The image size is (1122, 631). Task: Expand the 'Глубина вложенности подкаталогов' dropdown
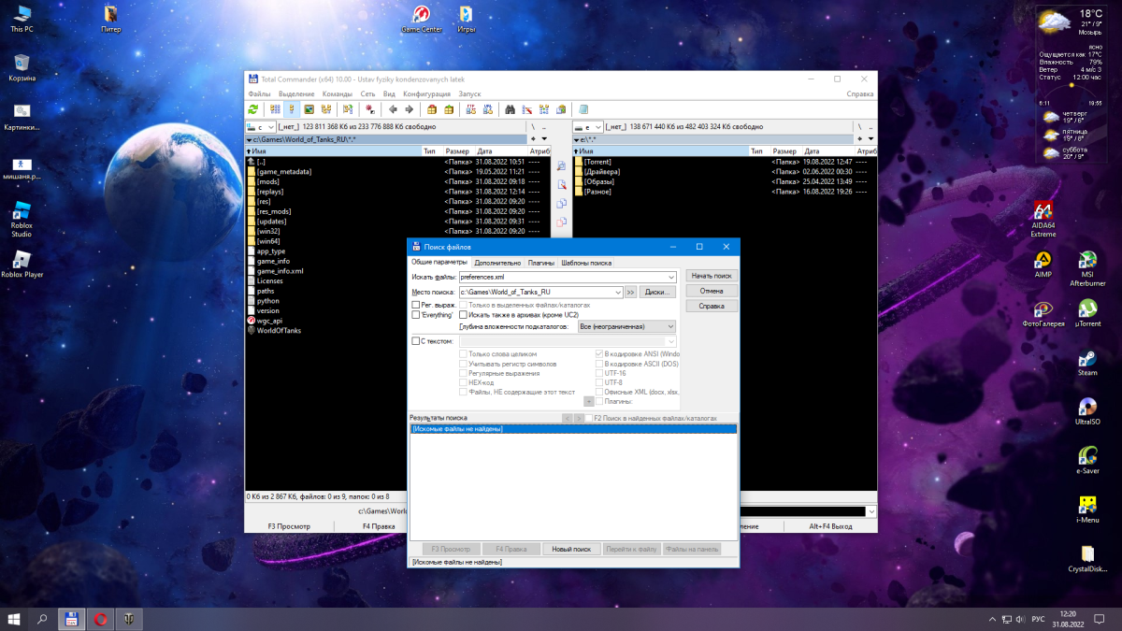[x=669, y=327]
